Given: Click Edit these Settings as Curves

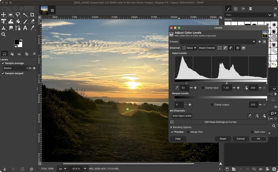Looking at the screenshot, I should tap(219, 122).
